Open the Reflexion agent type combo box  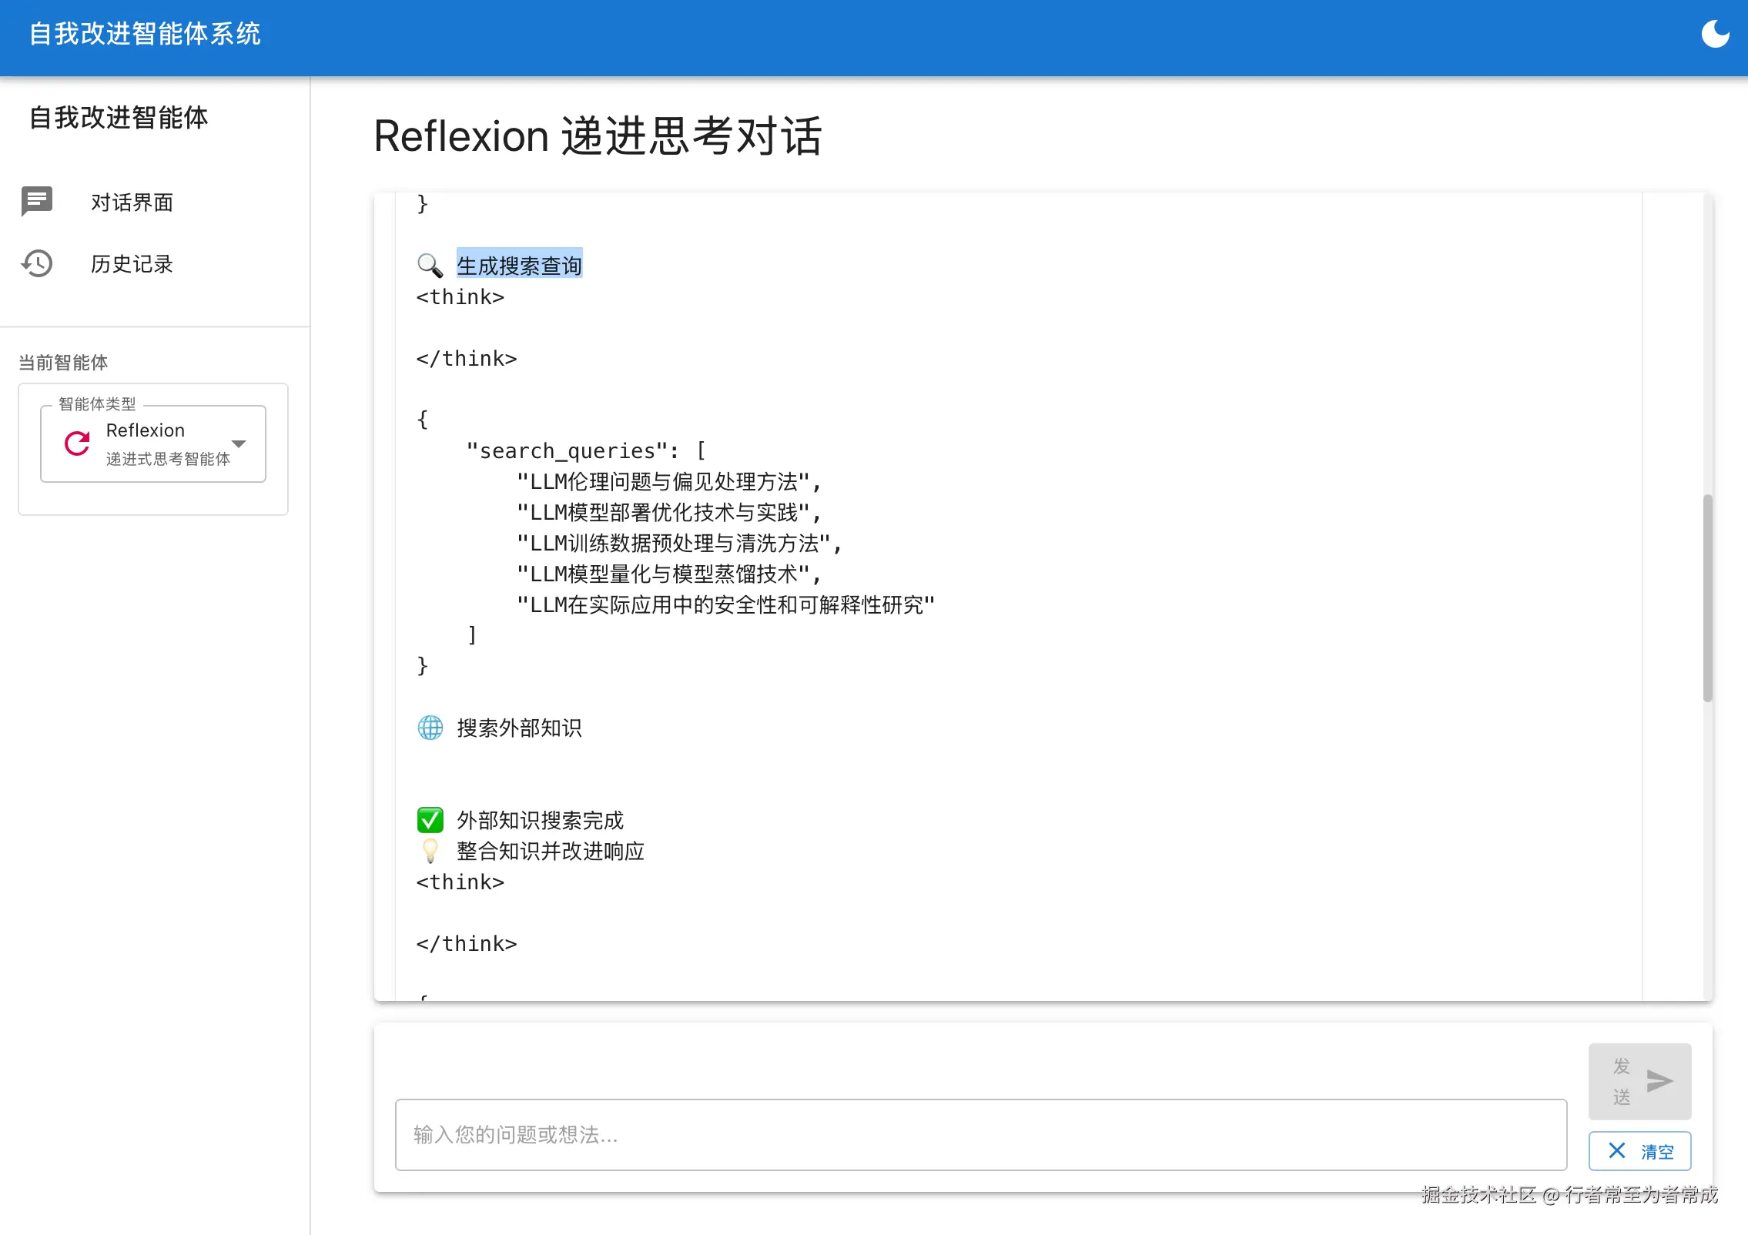153,444
